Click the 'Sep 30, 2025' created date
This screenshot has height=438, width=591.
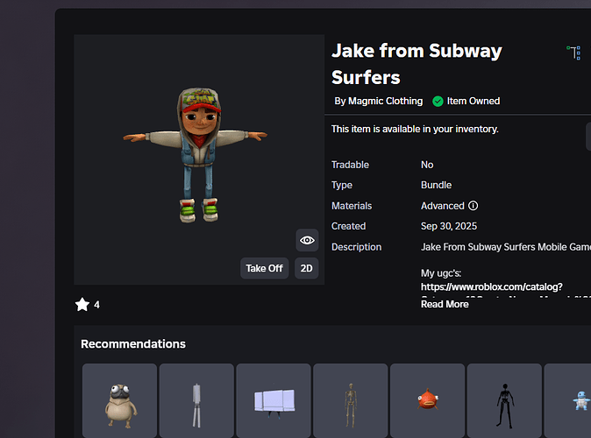tap(449, 226)
